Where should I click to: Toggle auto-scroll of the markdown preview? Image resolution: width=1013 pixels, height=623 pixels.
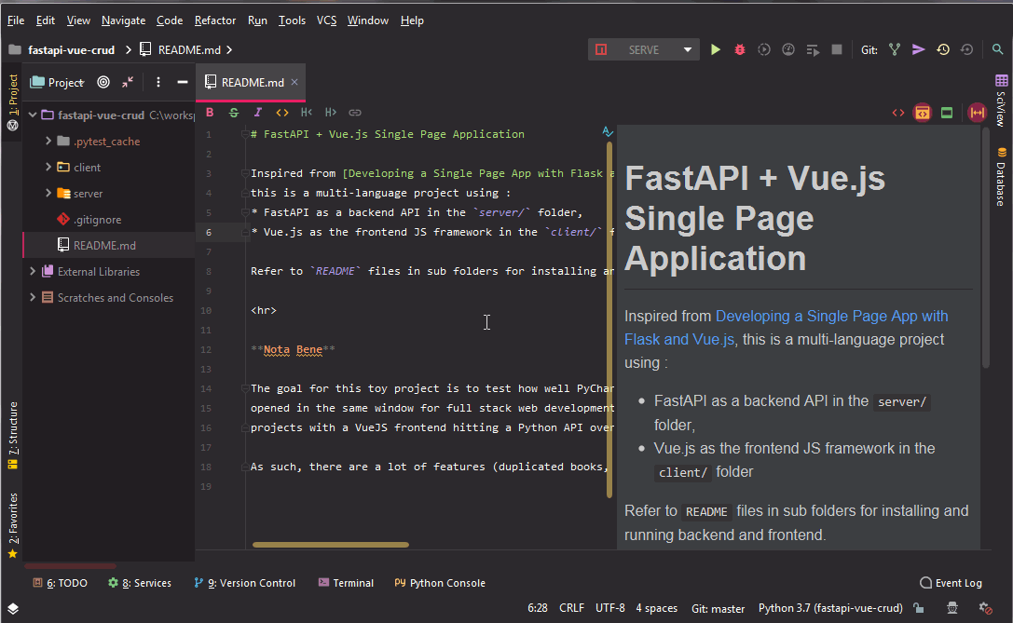tap(978, 113)
